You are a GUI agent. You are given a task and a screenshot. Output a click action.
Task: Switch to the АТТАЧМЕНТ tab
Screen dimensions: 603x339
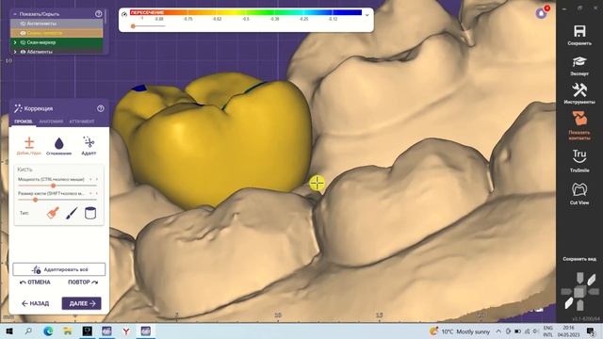[x=82, y=121]
